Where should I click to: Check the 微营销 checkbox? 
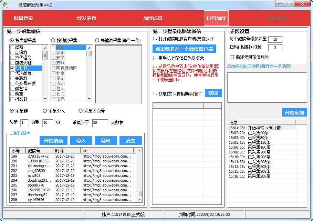click(x=12, y=89)
